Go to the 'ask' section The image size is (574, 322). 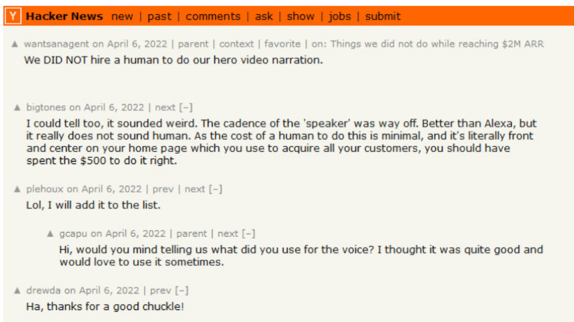(264, 16)
